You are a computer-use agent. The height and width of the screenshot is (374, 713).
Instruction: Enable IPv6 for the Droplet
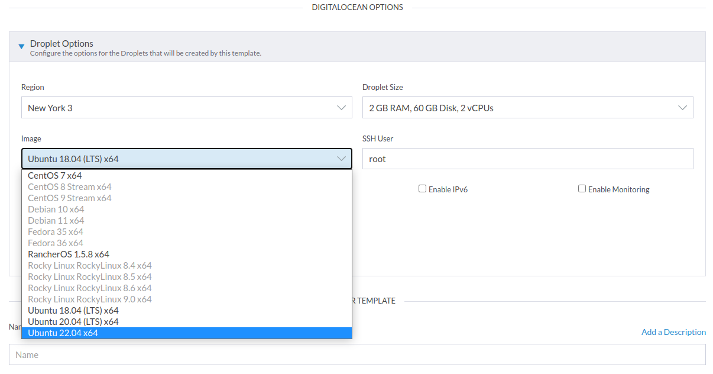pos(423,188)
